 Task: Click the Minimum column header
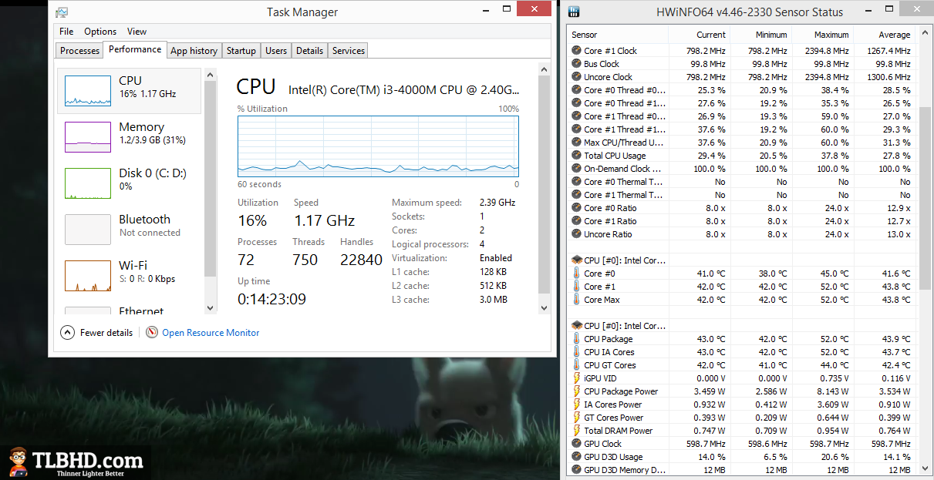pos(760,35)
